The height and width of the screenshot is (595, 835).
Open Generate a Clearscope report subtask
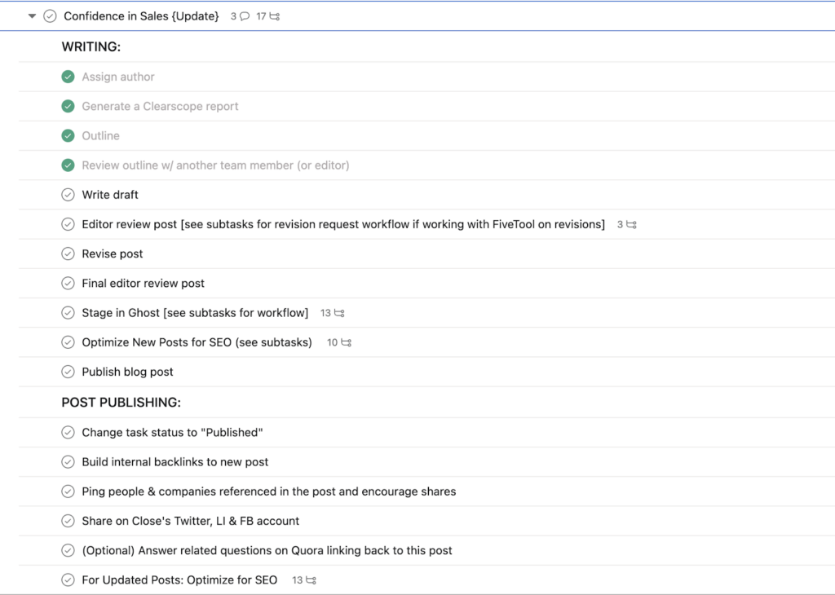click(x=161, y=106)
